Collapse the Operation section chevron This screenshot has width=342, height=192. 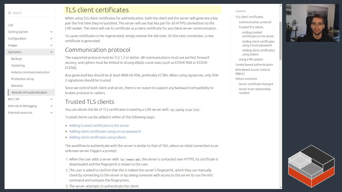[51, 52]
